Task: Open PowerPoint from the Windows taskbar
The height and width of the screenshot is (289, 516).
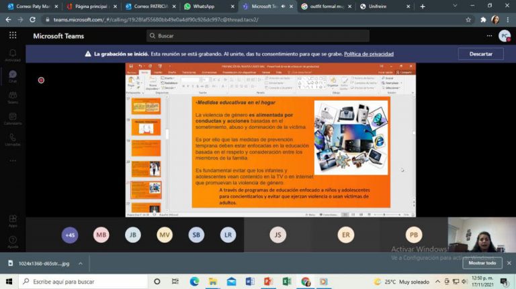Action: point(267,282)
